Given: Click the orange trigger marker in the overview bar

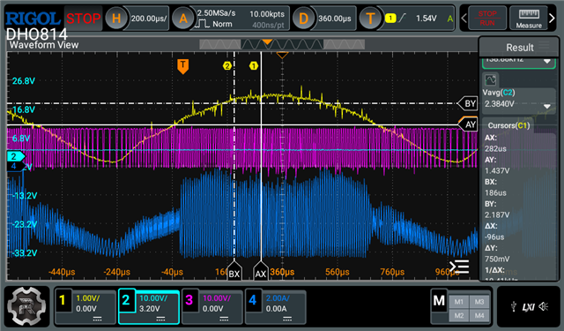Looking at the screenshot, I should 267,41.
